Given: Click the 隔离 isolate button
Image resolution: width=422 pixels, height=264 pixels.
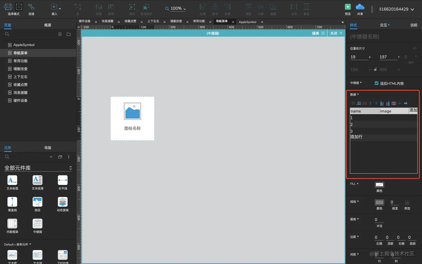Looking at the screenshot, I should pyautogui.click(x=318, y=33).
